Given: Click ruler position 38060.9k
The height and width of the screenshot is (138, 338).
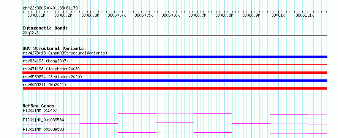Looking at the screenshot, I should click(251, 15).
